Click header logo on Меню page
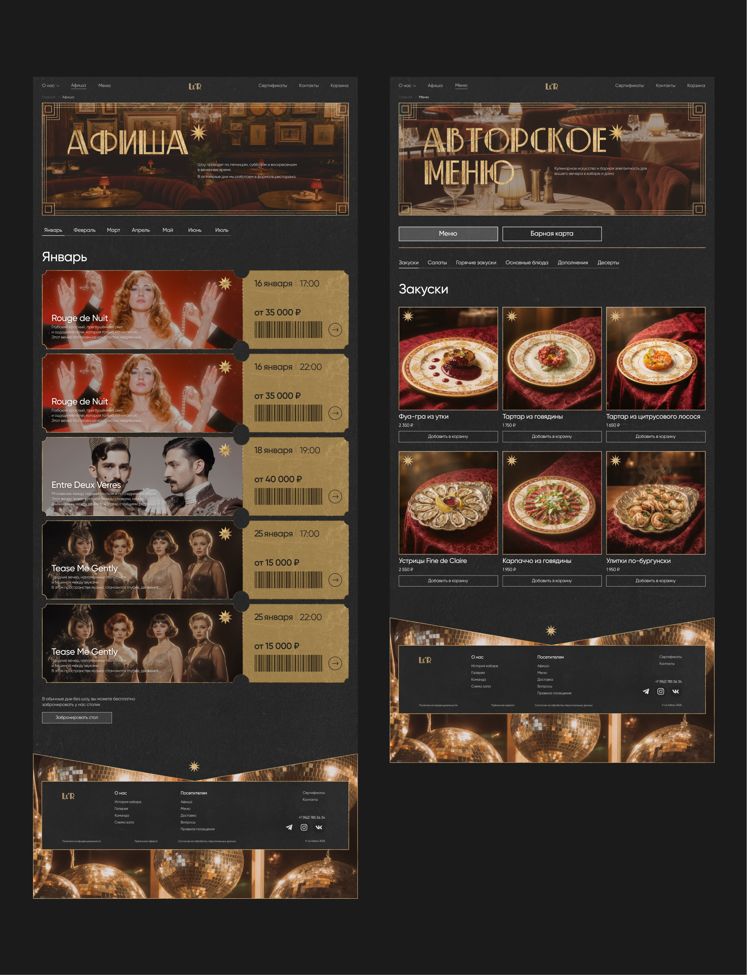This screenshot has height=975, width=747. [x=552, y=86]
